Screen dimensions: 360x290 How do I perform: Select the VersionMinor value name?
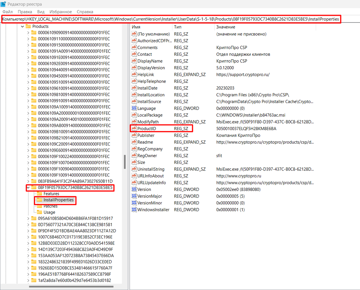pyautogui.click(x=150, y=203)
